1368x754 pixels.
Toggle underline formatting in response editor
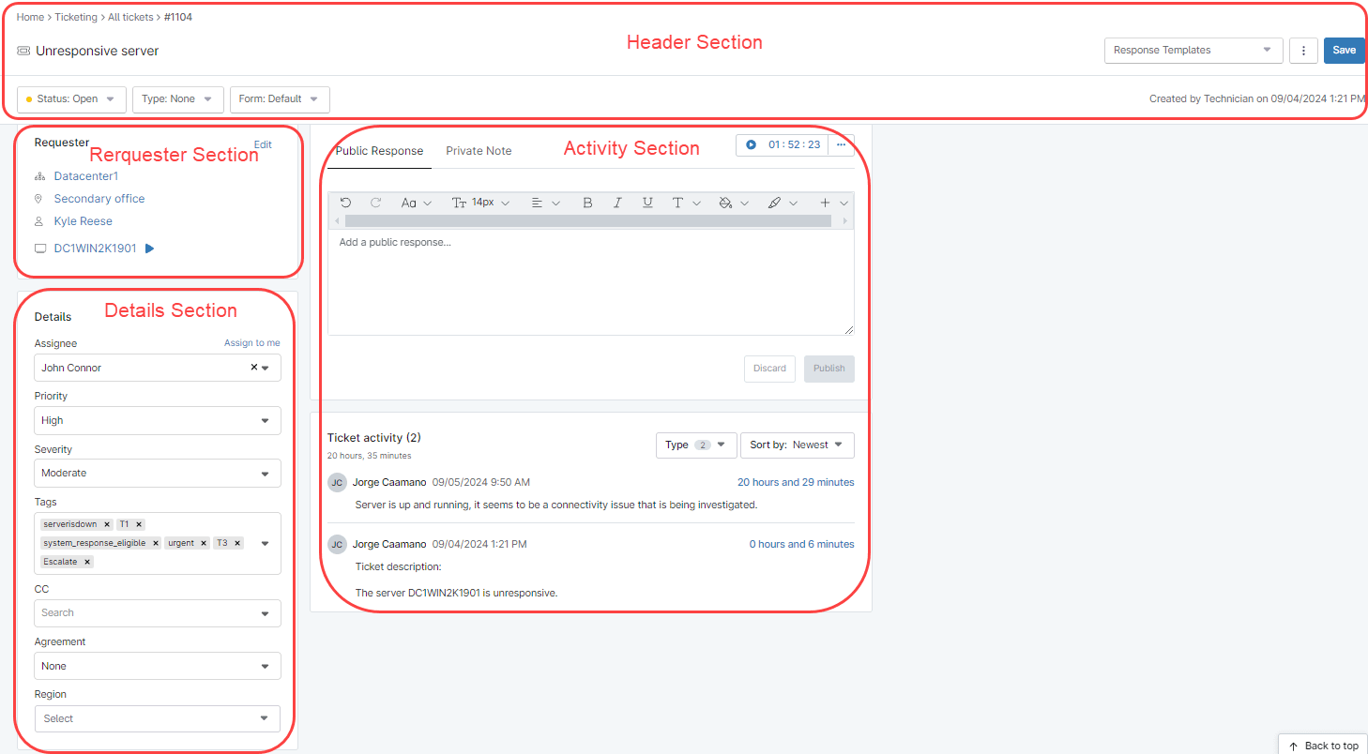click(647, 203)
